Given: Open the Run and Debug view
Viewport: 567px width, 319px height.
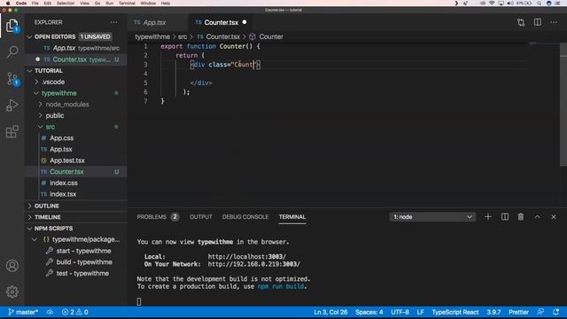Looking at the screenshot, I should point(12,105).
